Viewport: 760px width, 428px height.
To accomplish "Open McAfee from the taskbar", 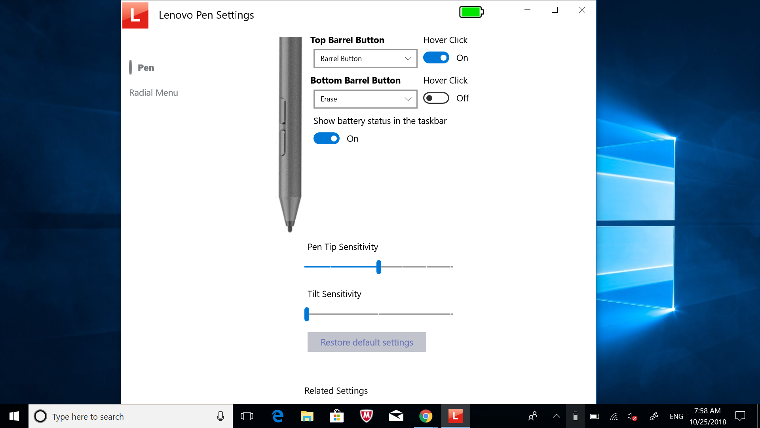I will click(x=367, y=416).
